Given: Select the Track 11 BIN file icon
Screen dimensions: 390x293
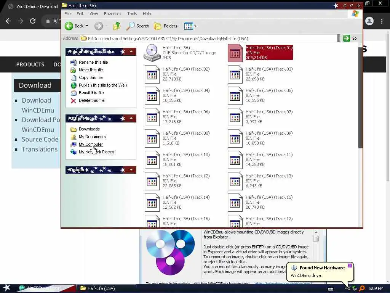Looking at the screenshot, I should (x=235, y=160).
